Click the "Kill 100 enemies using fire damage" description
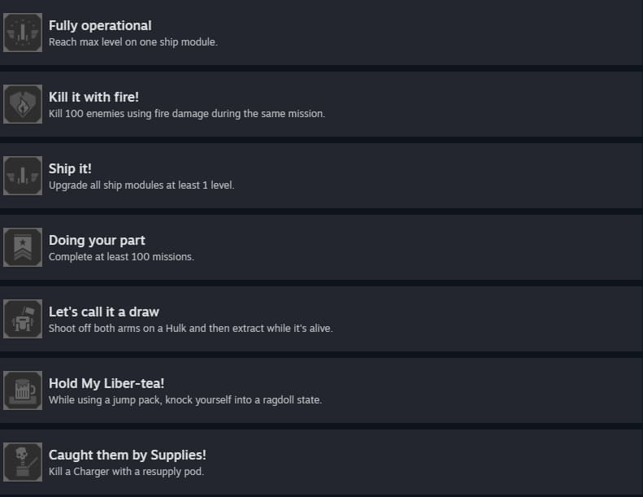643x497 pixels. click(187, 114)
